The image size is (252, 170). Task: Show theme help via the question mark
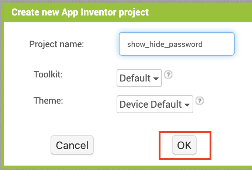[x=200, y=101]
